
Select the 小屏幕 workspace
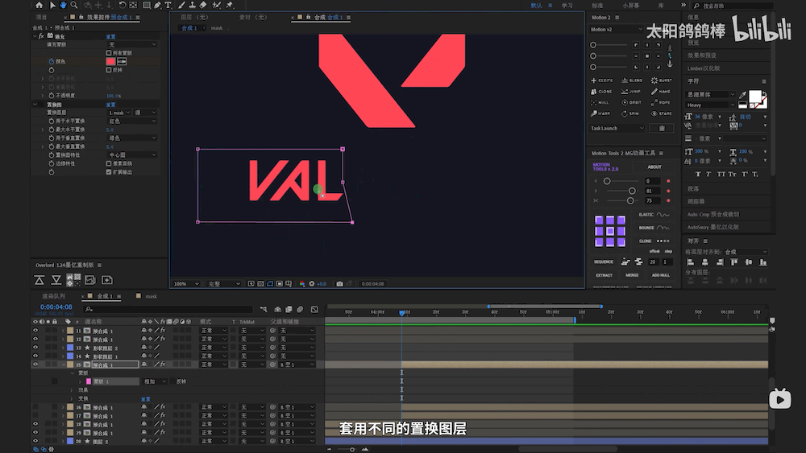coord(631,6)
